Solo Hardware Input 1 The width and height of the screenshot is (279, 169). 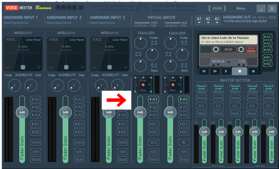tap(36, 152)
